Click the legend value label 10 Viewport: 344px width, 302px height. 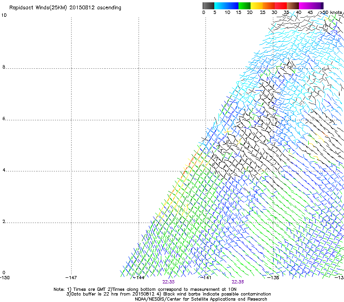227,13
